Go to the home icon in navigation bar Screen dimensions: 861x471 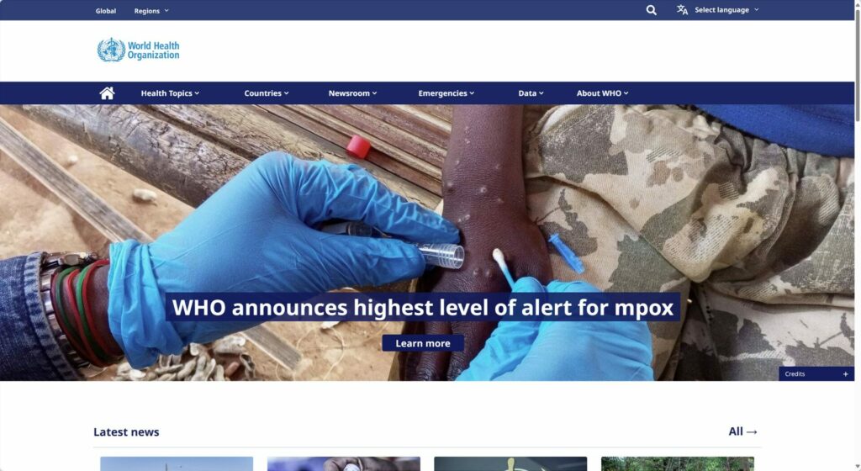click(107, 93)
